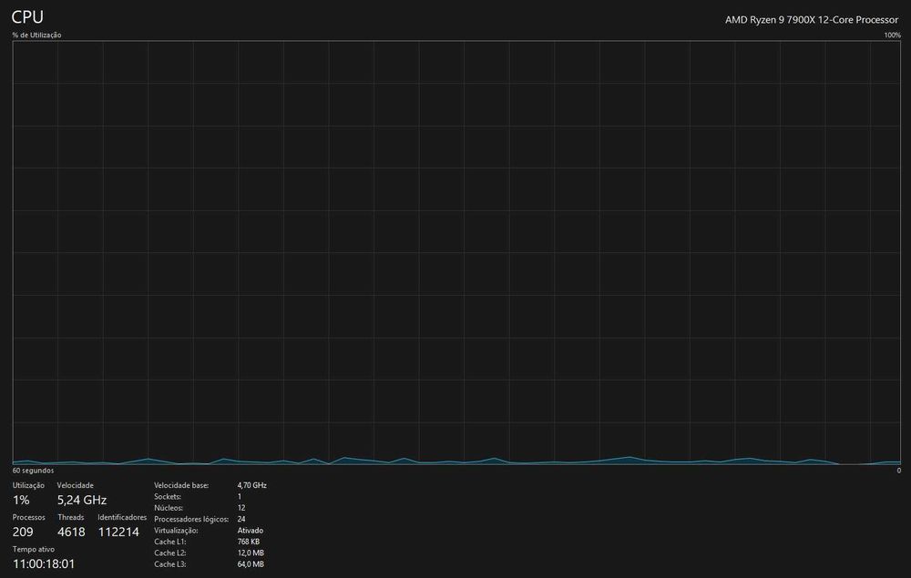This screenshot has height=578, width=911.
Task: Click the 4,70 GHz base speed value
Action: coord(252,485)
